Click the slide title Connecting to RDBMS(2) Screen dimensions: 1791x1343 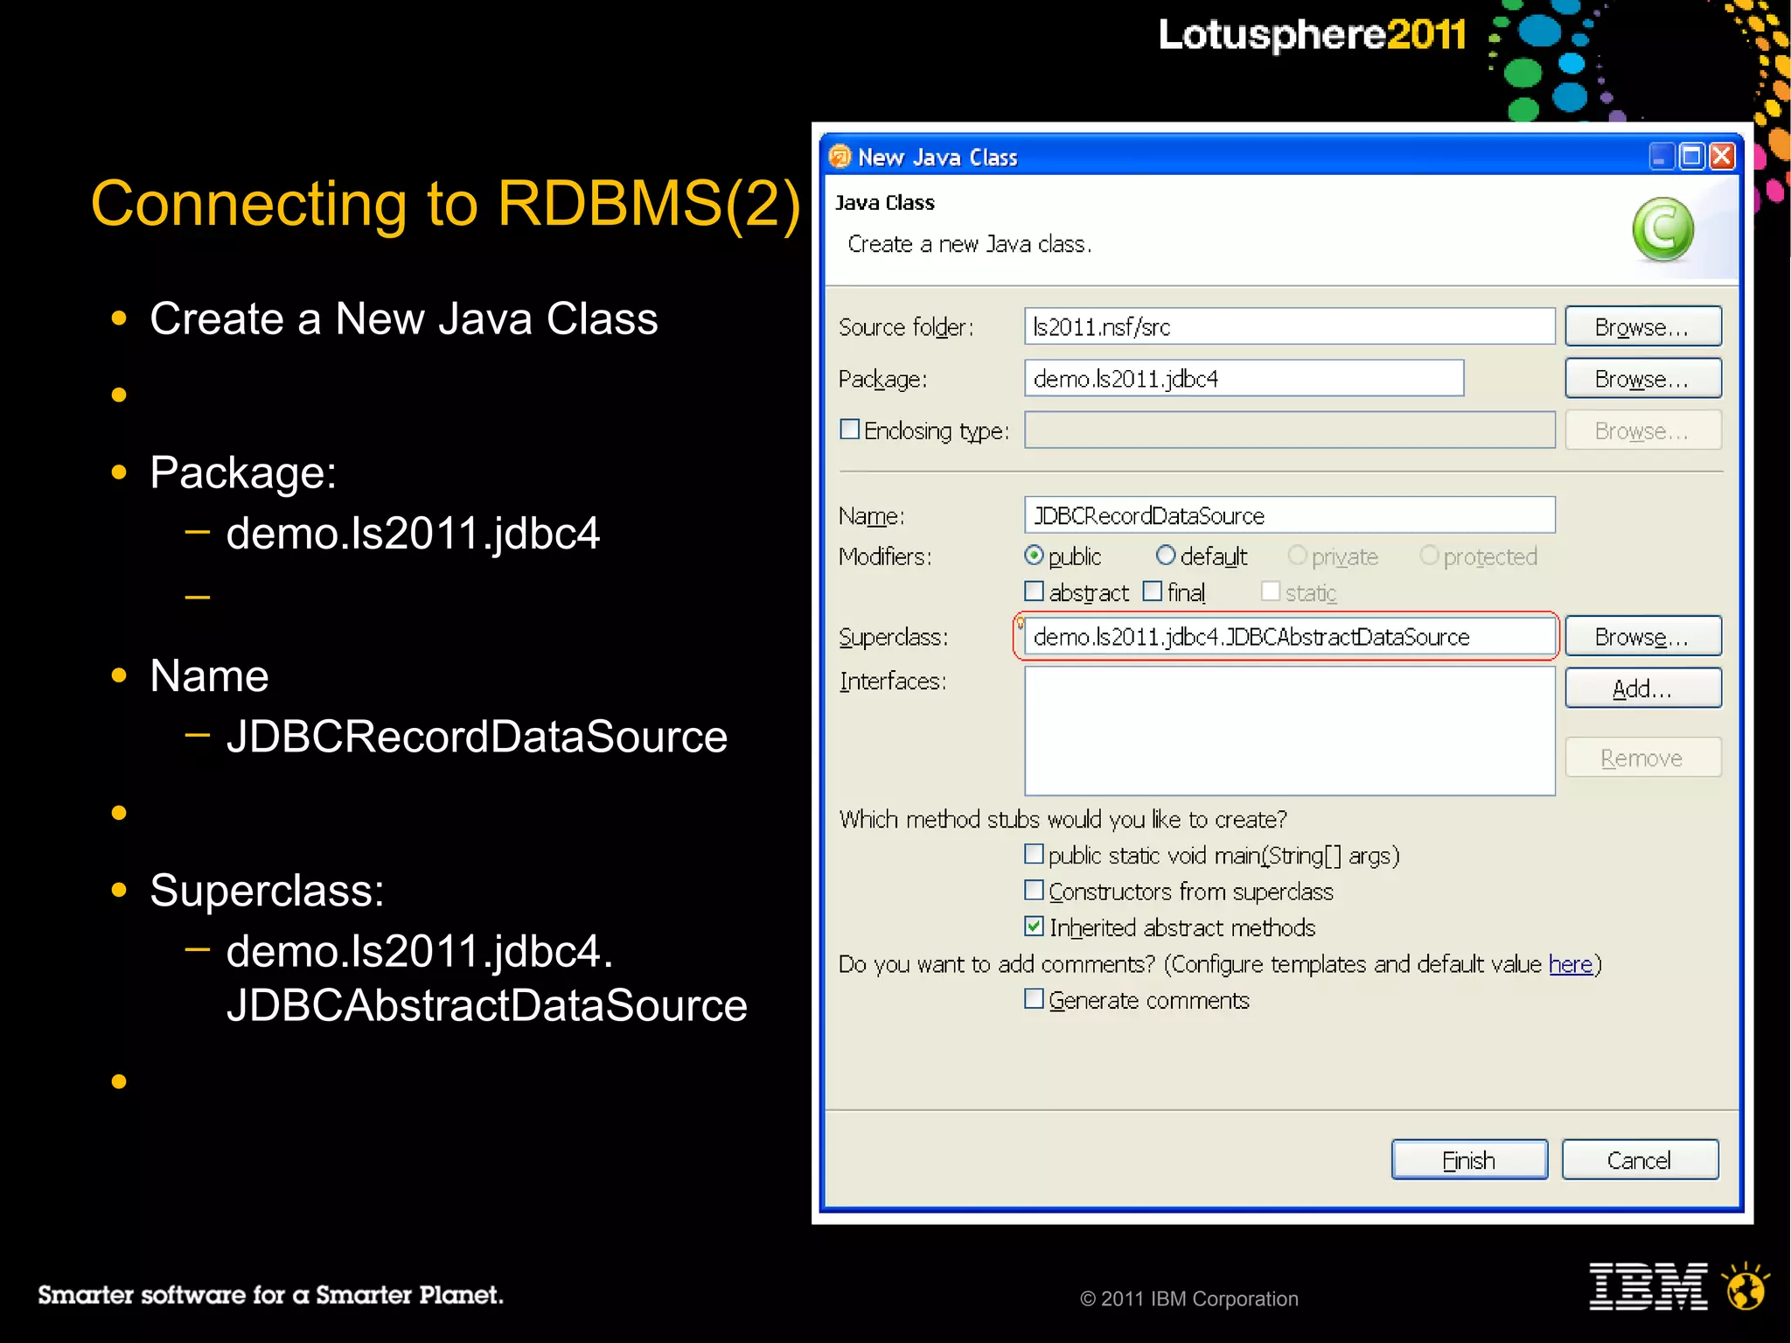tap(446, 204)
